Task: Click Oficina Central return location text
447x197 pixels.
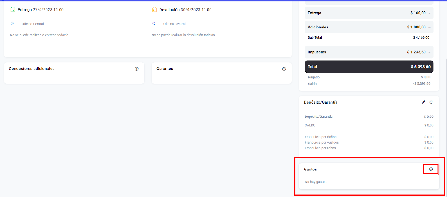Action: pos(174,24)
